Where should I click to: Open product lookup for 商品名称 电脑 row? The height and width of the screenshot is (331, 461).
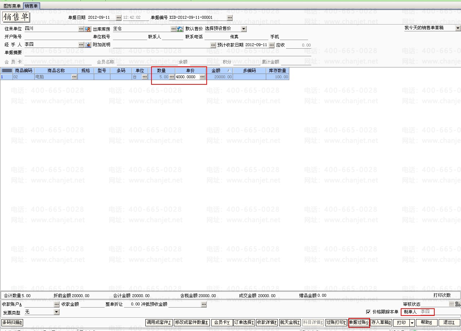74,77
